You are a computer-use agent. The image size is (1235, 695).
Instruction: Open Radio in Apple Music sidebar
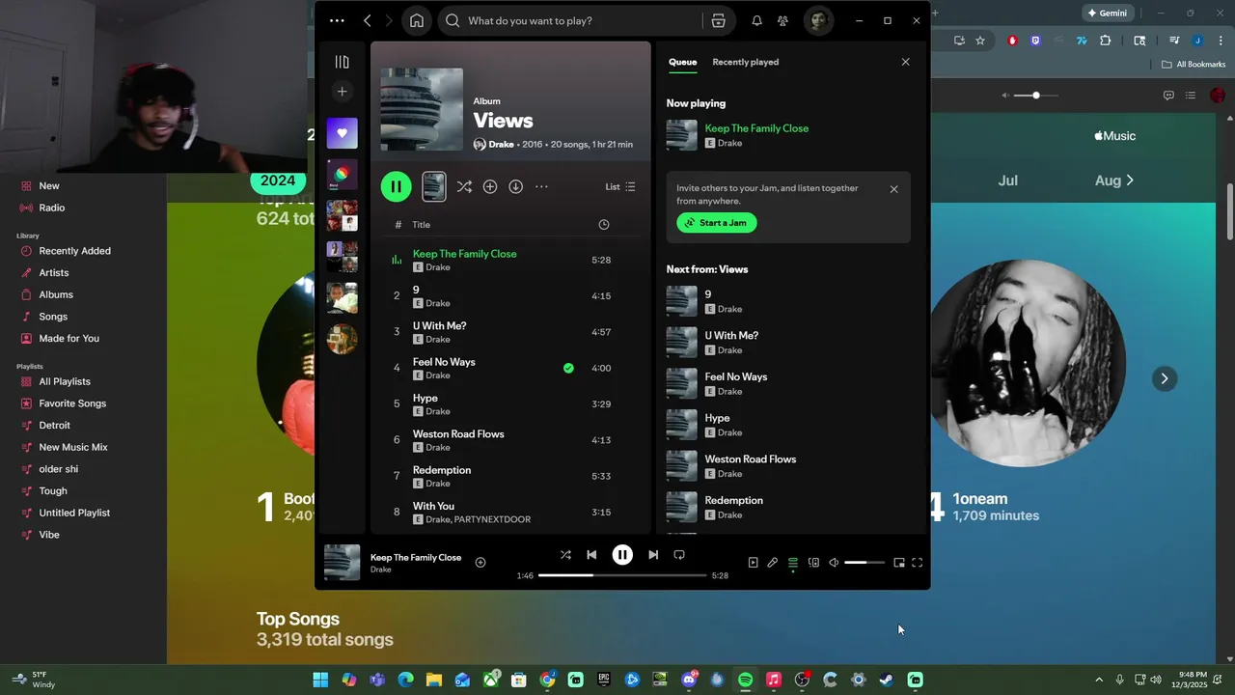point(52,208)
